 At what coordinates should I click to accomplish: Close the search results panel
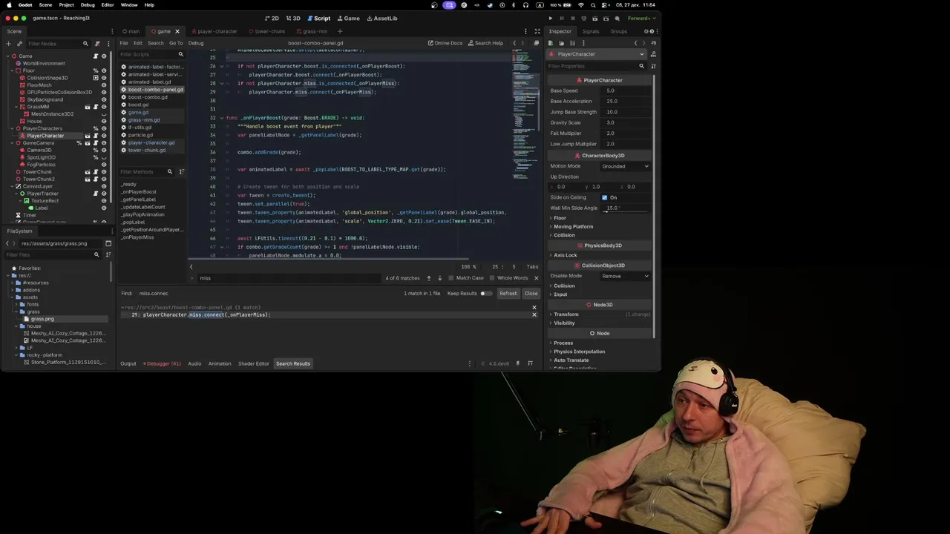coord(531,293)
